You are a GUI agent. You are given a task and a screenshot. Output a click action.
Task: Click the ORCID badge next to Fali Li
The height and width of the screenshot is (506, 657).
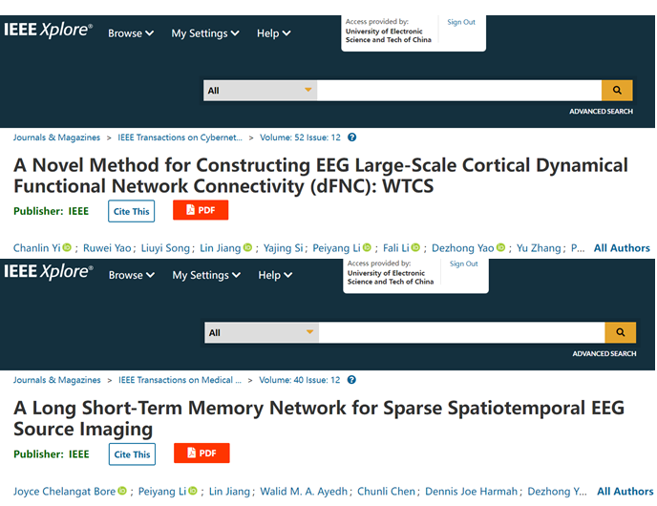click(417, 248)
